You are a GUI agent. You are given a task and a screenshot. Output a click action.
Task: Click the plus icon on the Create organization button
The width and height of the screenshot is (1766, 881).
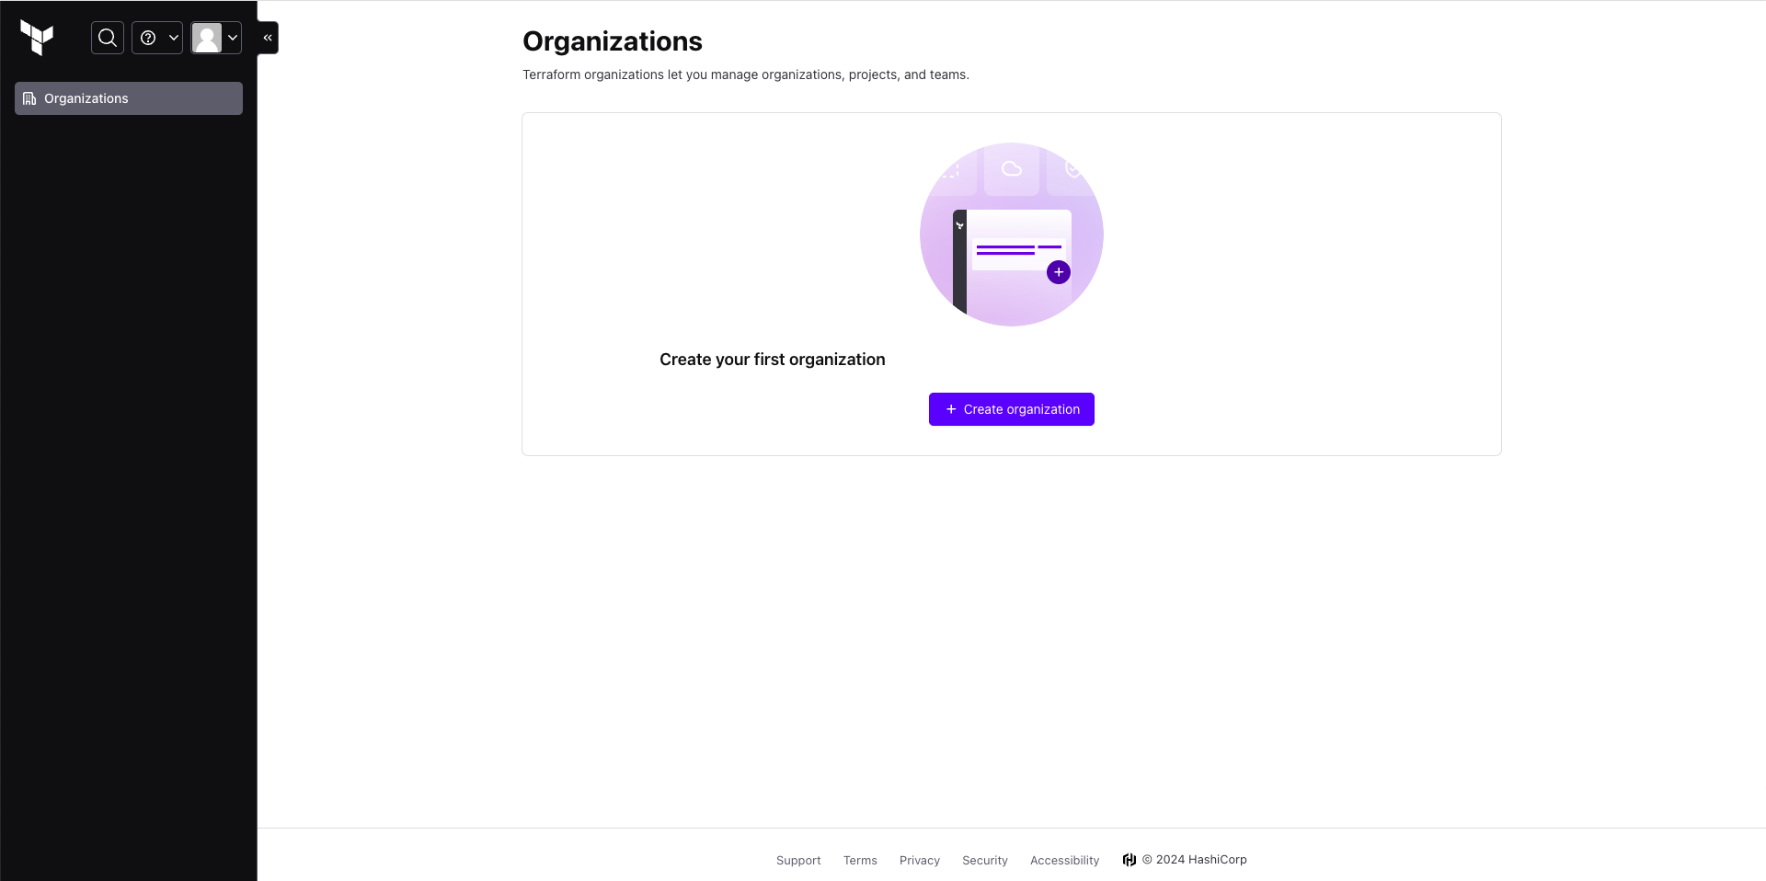951,409
